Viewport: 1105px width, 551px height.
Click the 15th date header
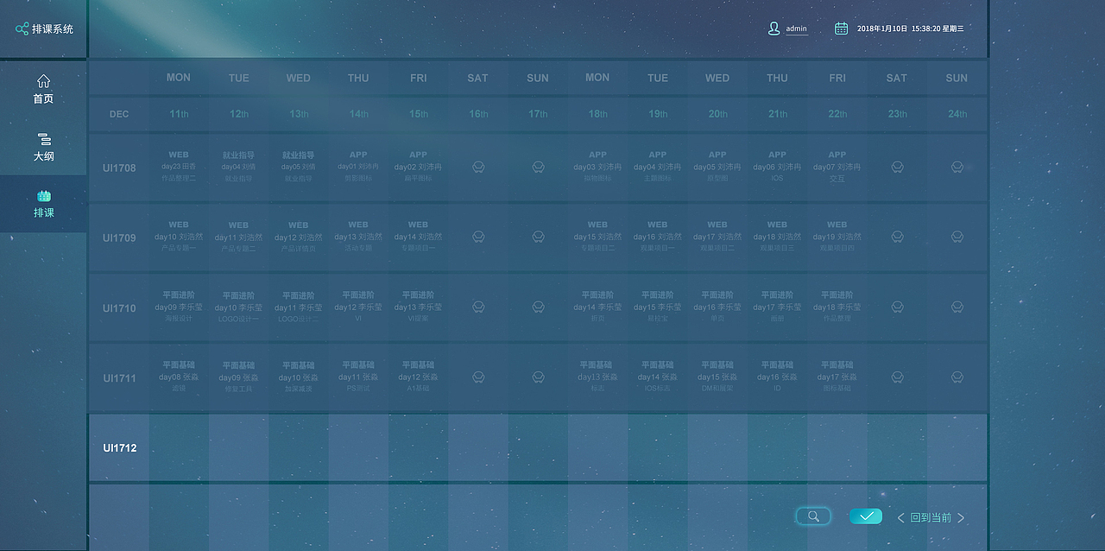418,114
